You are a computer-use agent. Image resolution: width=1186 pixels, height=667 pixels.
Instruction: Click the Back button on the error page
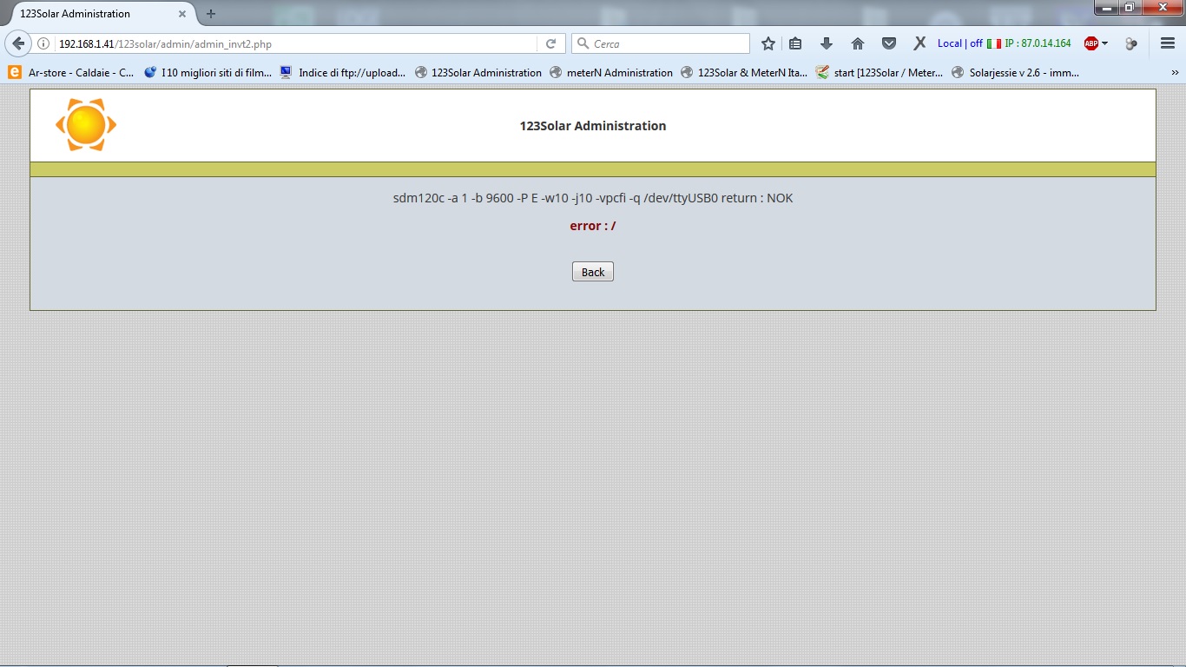tap(593, 272)
